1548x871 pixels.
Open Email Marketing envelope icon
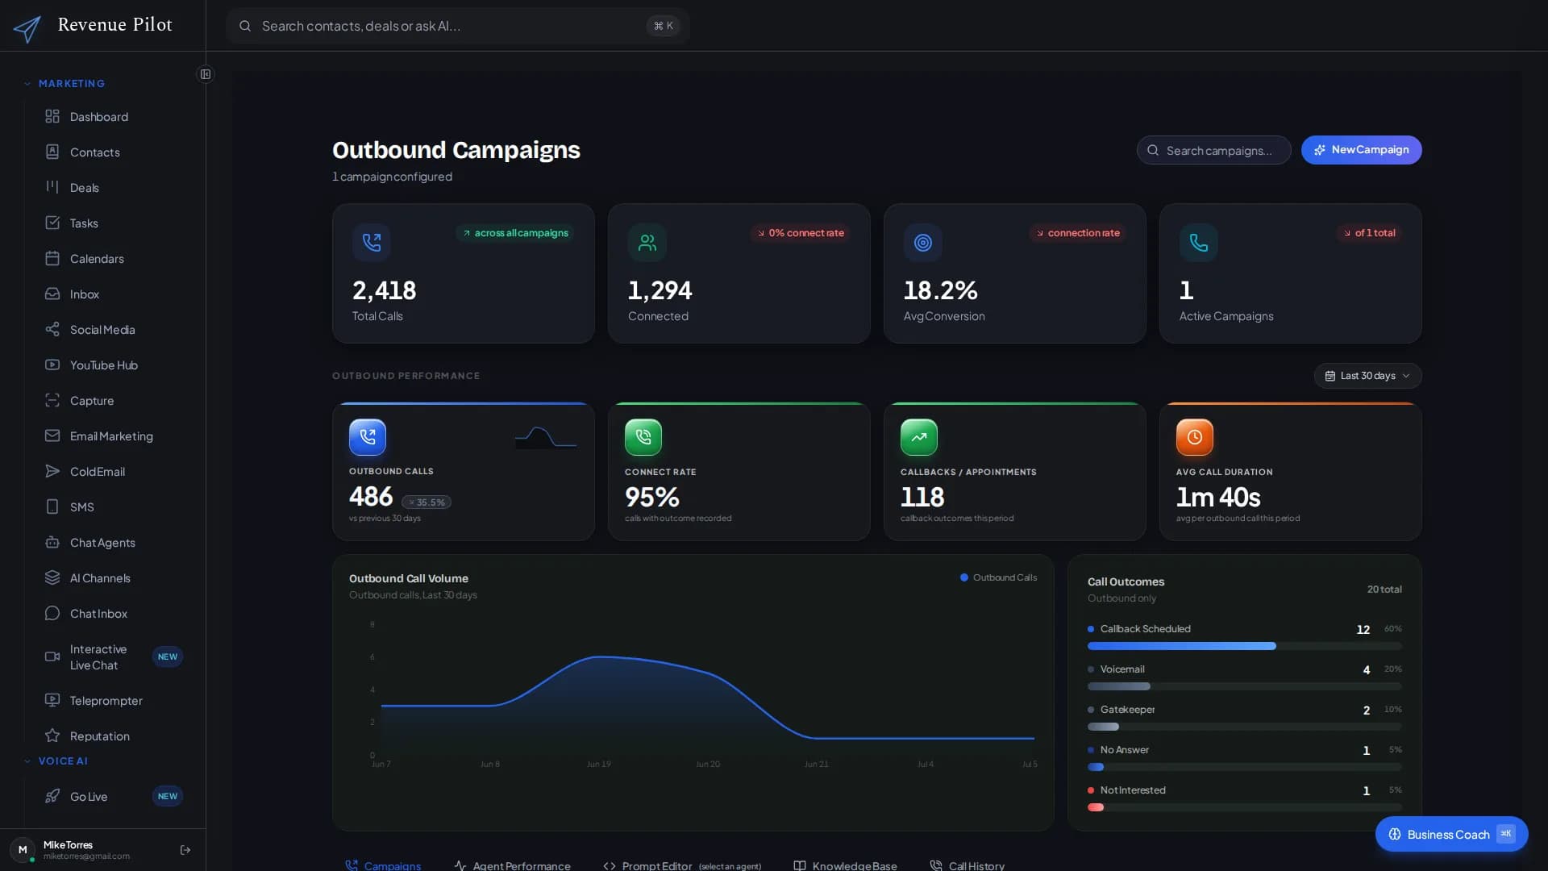[x=52, y=435]
